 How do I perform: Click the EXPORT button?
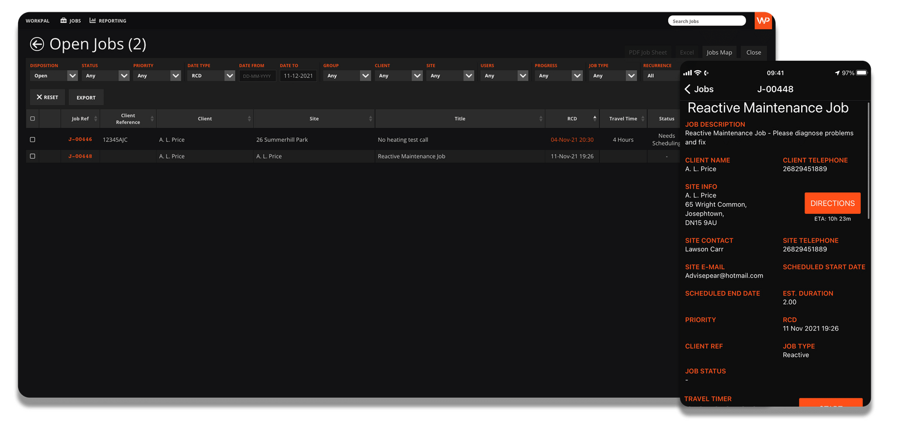tap(86, 97)
